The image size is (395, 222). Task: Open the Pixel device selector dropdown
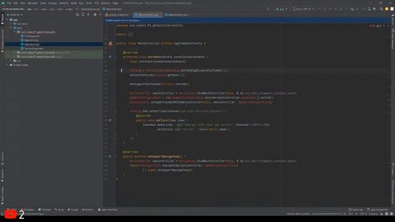304,9
